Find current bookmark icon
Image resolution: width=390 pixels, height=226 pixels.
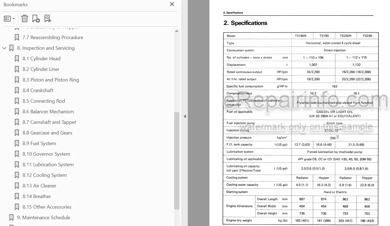pos(48,18)
